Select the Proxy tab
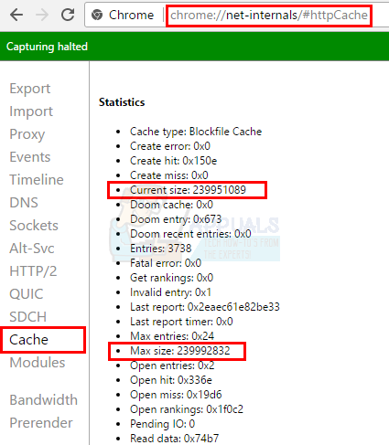This screenshot has width=389, height=445. click(27, 134)
